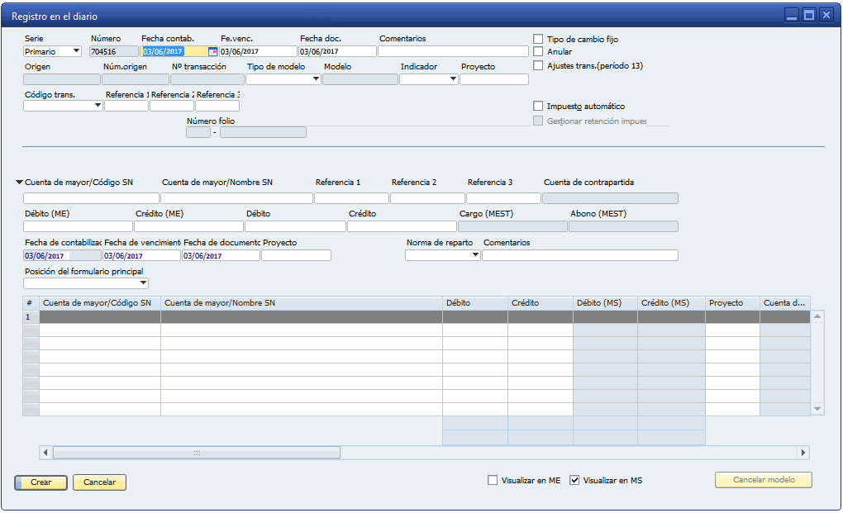The height and width of the screenshot is (513, 843).
Task: Click the Crear button
Action: tap(40, 482)
